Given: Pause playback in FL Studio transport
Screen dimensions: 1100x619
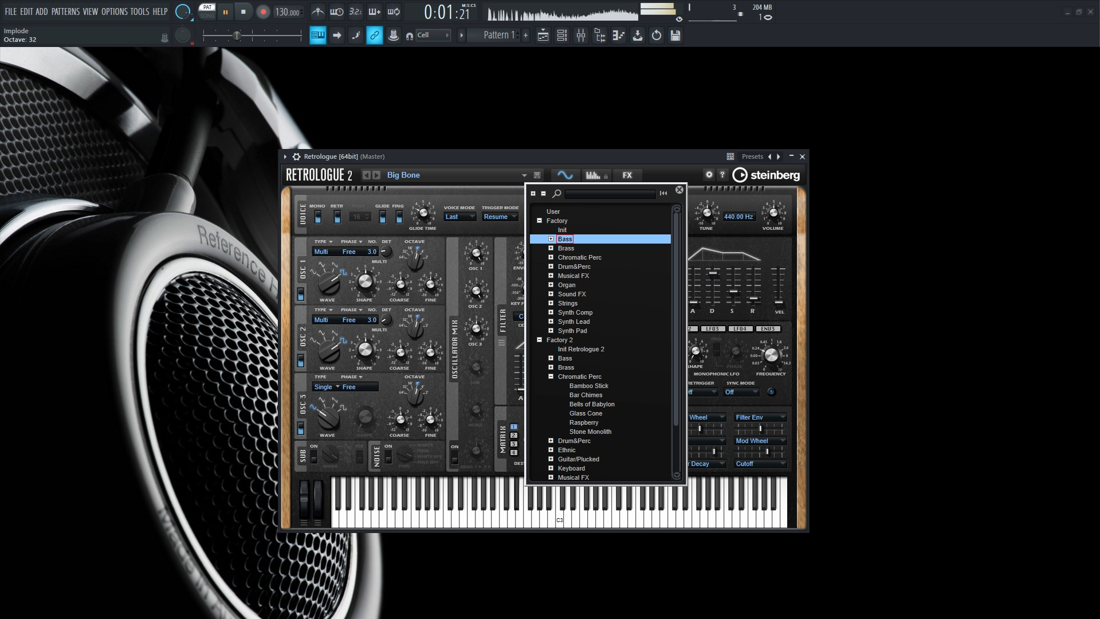Looking at the screenshot, I should click(x=225, y=12).
